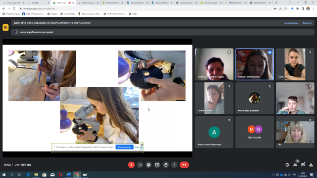Open the Яндекс bookmark
The image size is (317, 178).
point(52,14)
